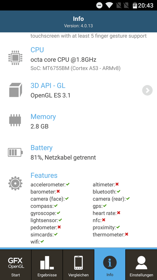
Task: Tap the 3D API - GL heading
Action: point(48,86)
